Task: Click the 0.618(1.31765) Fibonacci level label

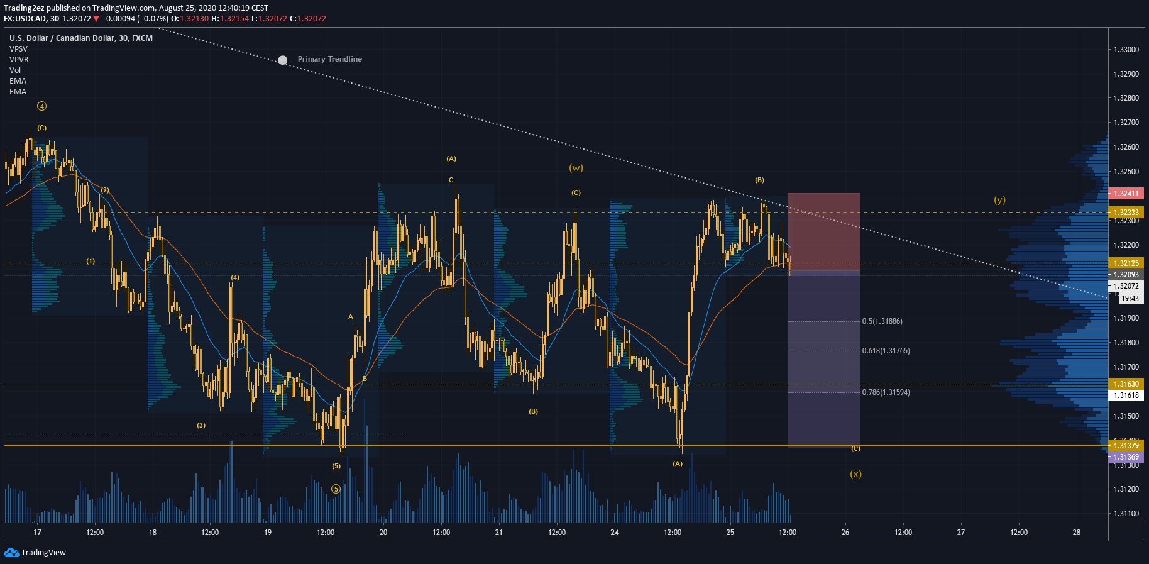Action: (886, 351)
